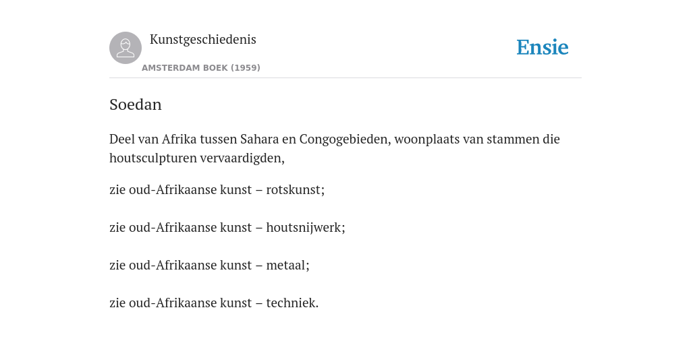Select the Kunstgeschiedenis author name
691x345 pixels.
coord(202,40)
